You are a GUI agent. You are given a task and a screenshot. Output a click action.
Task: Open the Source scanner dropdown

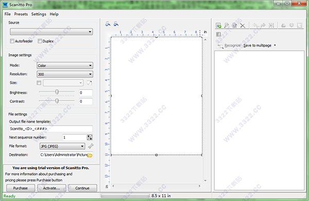coord(51,32)
